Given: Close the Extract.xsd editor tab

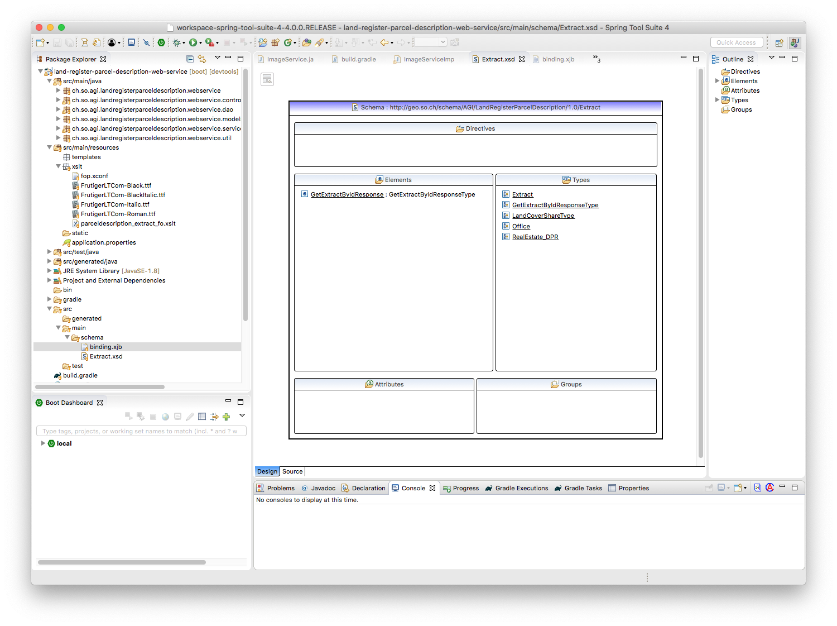Looking at the screenshot, I should (x=522, y=59).
